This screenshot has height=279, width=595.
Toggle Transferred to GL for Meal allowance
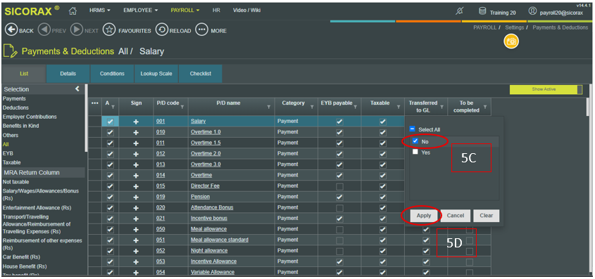[426, 229]
